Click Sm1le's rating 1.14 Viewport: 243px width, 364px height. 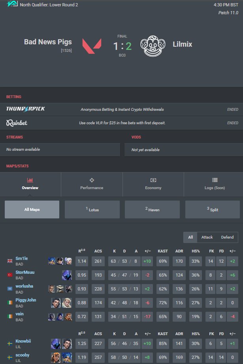[82, 261]
